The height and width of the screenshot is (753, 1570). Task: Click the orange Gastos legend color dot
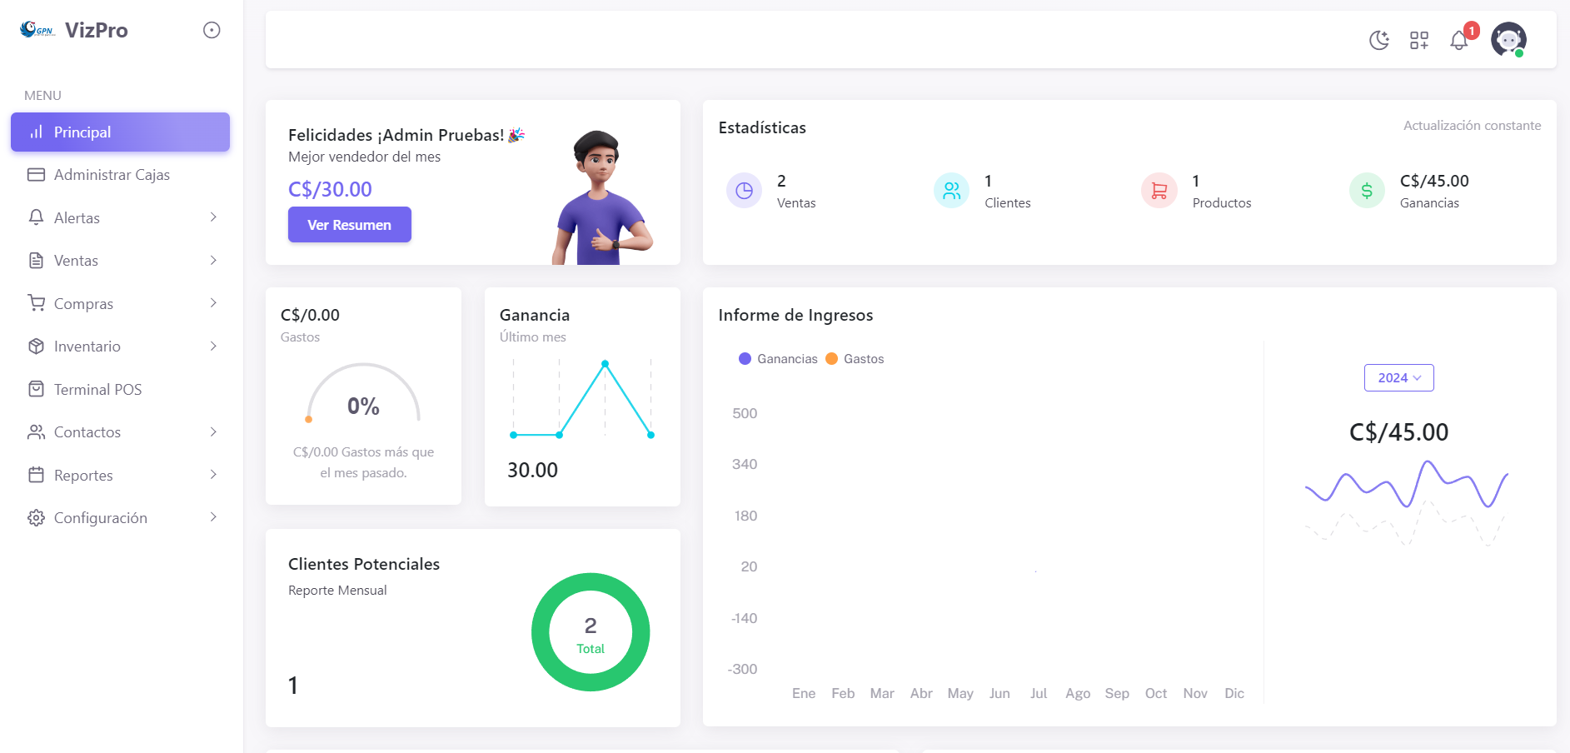pyautogui.click(x=831, y=359)
